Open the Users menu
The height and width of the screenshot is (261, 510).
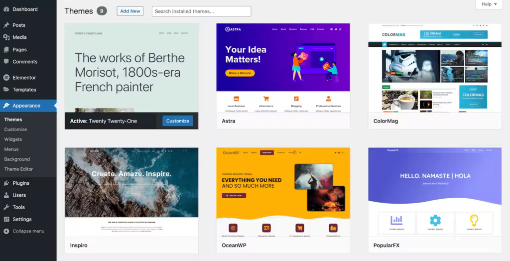(28, 195)
